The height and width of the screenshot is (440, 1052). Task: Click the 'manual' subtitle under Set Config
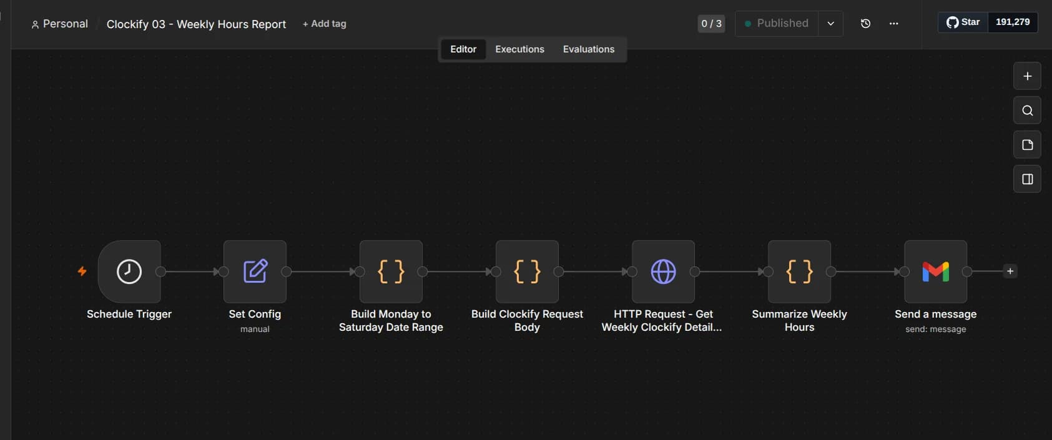(x=255, y=329)
